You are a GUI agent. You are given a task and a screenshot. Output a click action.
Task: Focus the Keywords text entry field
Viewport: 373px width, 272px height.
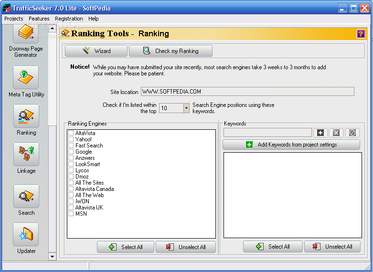[x=267, y=133]
